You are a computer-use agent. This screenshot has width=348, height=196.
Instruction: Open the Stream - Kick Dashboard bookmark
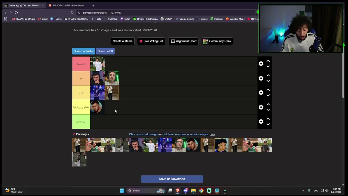[145, 19]
